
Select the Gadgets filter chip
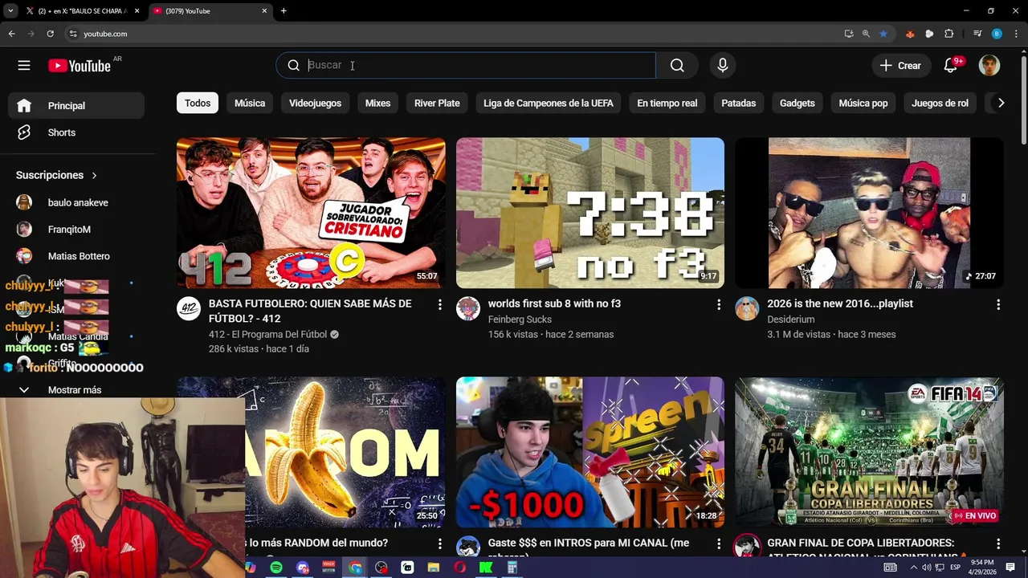(798, 103)
